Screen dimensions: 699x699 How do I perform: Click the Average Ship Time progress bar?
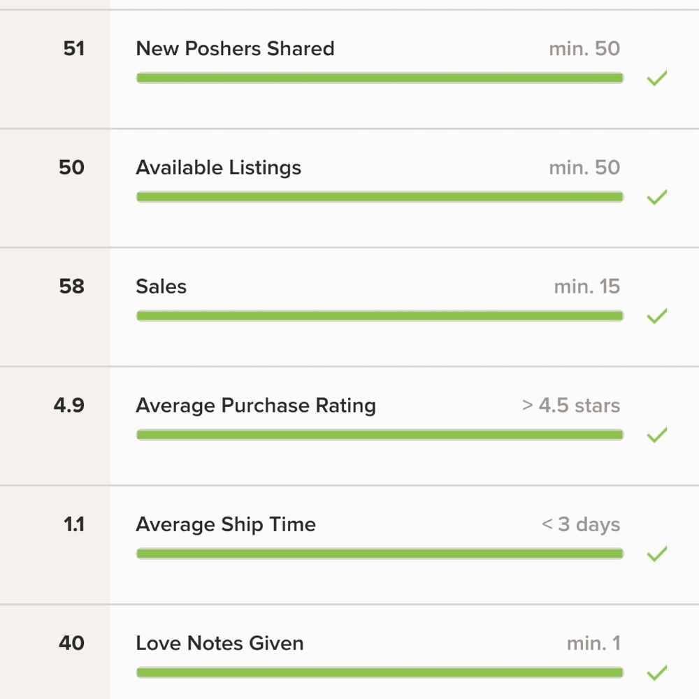380,554
